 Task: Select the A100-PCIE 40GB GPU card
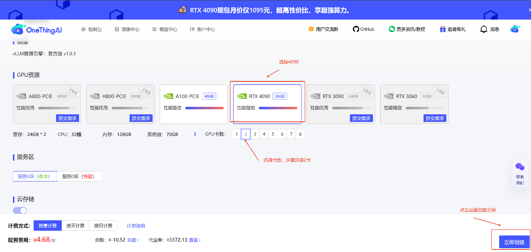[194, 104]
